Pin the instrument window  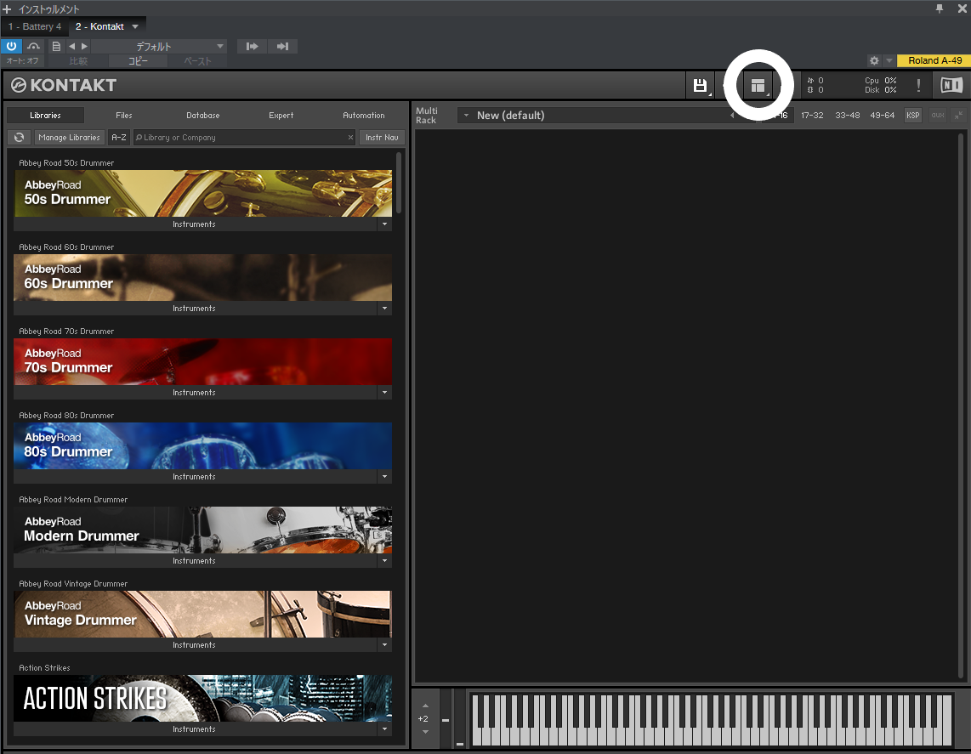click(x=940, y=8)
